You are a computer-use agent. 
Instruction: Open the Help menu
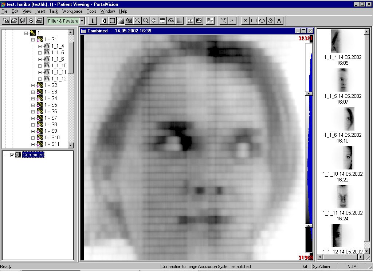[x=123, y=11]
